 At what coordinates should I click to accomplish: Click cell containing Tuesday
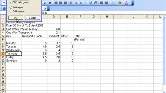13,47
